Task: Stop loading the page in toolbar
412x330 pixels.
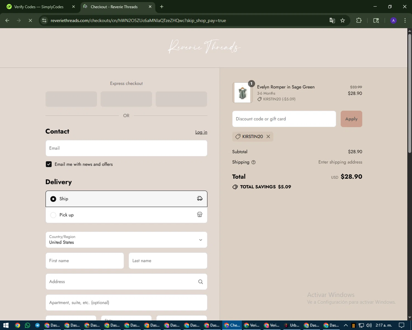Action: point(30,20)
